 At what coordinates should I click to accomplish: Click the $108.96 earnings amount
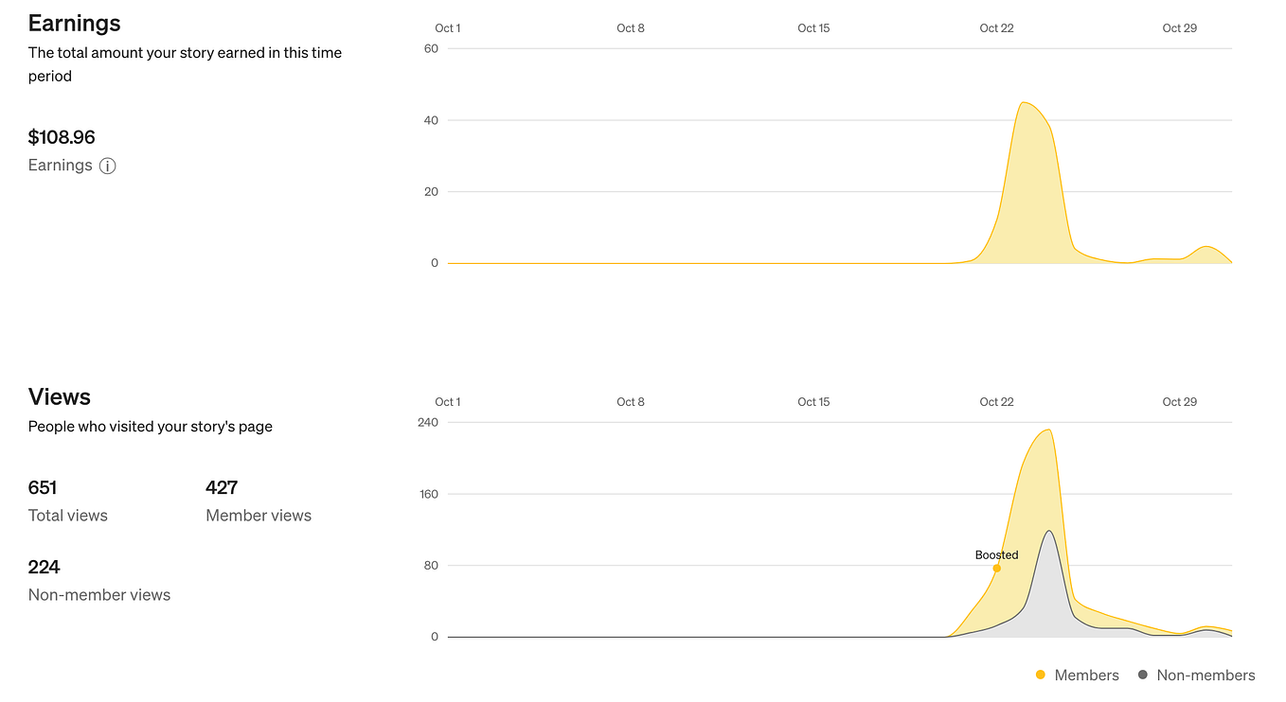[62, 137]
